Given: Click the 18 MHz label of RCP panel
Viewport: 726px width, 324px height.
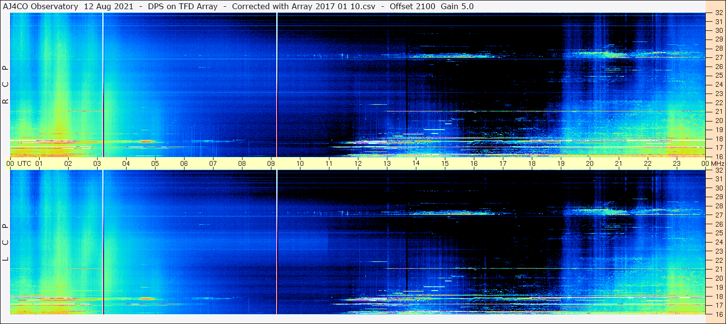Looking at the screenshot, I should click(718, 138).
